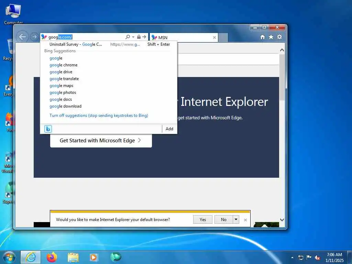Click the security lock icon in address bar
The height and width of the screenshot is (264, 352).
pyautogui.click(x=139, y=37)
